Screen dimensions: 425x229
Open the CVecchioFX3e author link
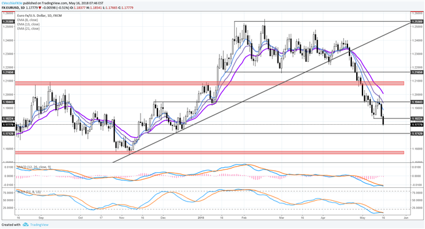tap(12, 3)
